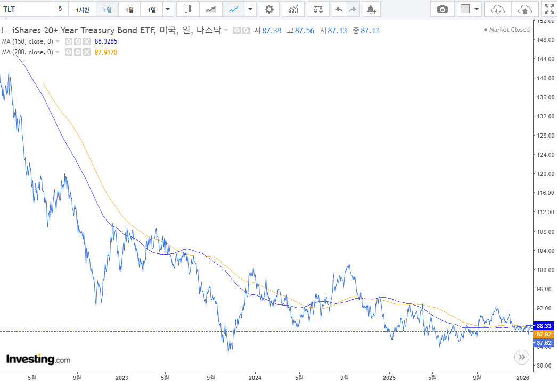The image size is (557, 381).
Task: Select 5 minute interval
Action: click(x=60, y=9)
